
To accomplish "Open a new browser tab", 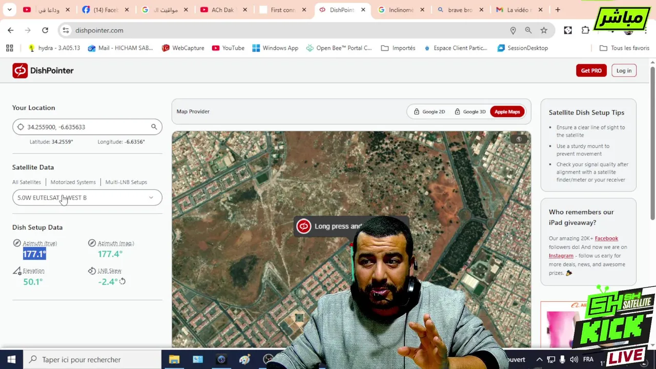I will [x=558, y=10].
